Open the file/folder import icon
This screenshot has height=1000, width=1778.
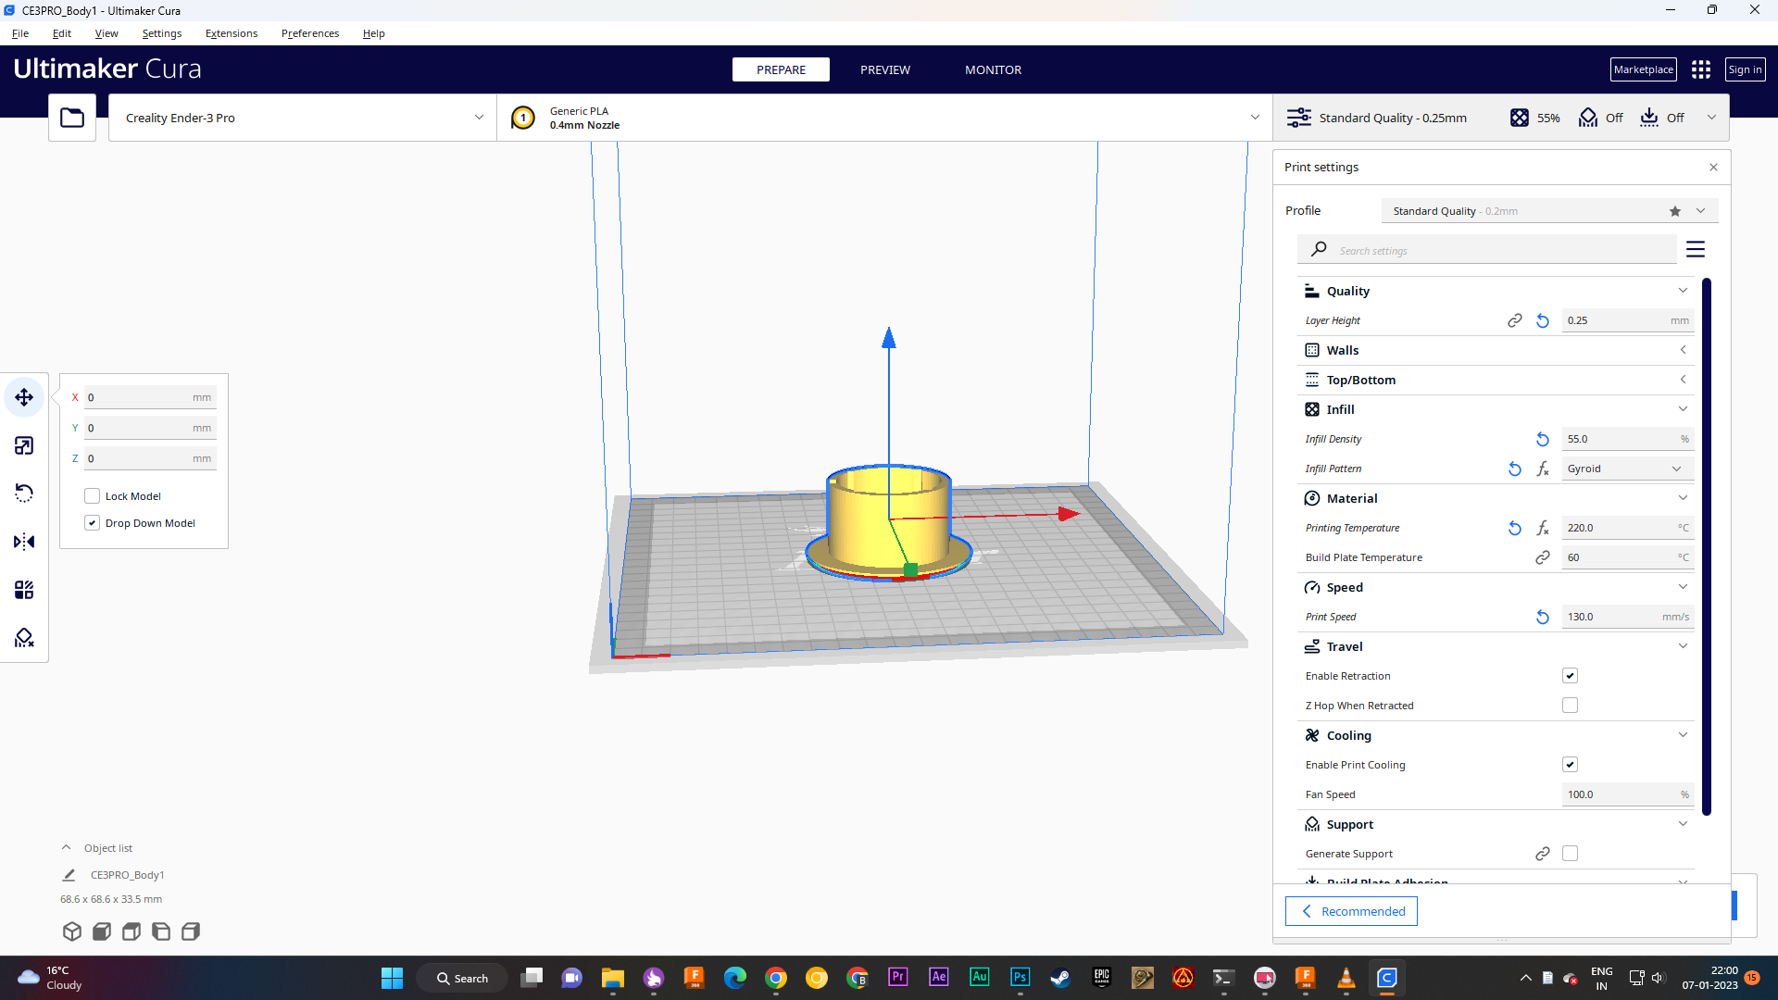[x=71, y=117]
